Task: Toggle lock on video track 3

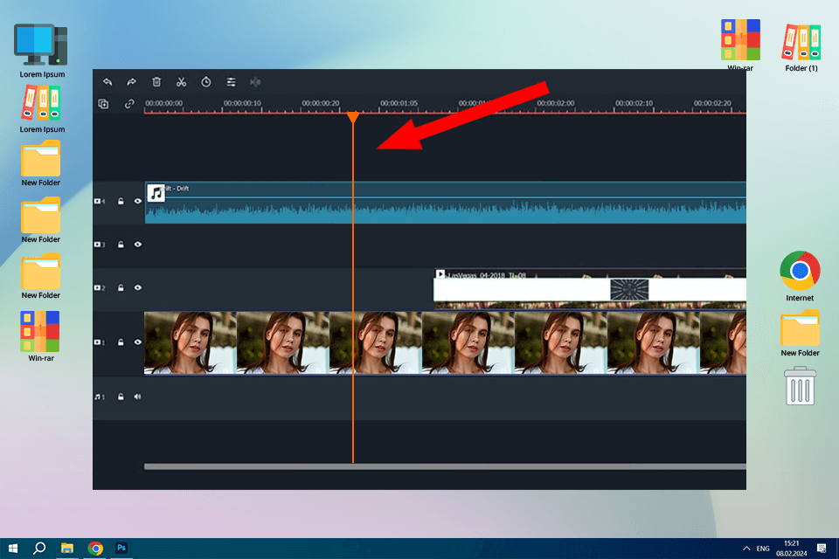Action: click(121, 245)
